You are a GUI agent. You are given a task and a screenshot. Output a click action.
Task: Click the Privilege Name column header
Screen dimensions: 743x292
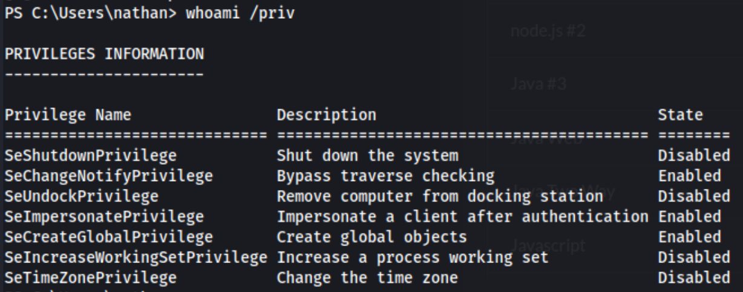click(68, 115)
